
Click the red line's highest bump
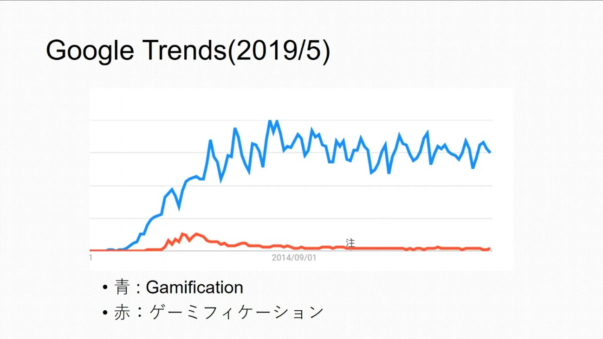(183, 234)
